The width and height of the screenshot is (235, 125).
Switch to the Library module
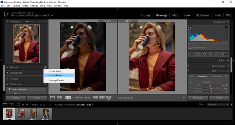(x=146, y=15)
